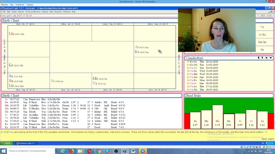Go to next Vimshottari dasha with right arrow
Screen dimensions: 275x154
point(262,58)
